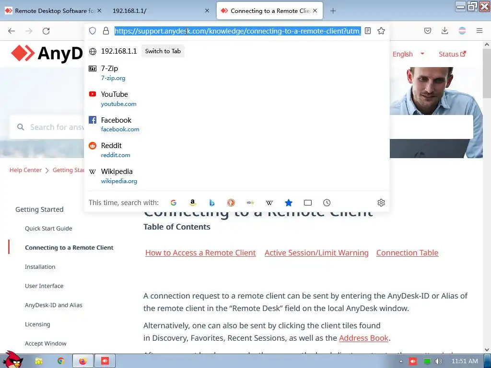Choose the YouTube suggestion

[x=237, y=99]
